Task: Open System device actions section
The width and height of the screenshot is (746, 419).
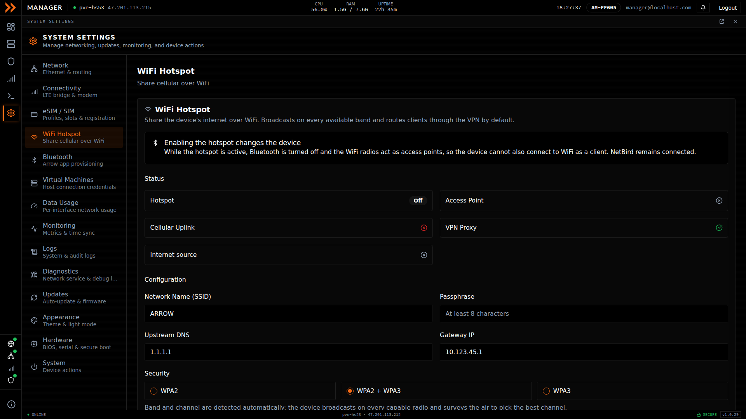Action: pyautogui.click(x=74, y=366)
